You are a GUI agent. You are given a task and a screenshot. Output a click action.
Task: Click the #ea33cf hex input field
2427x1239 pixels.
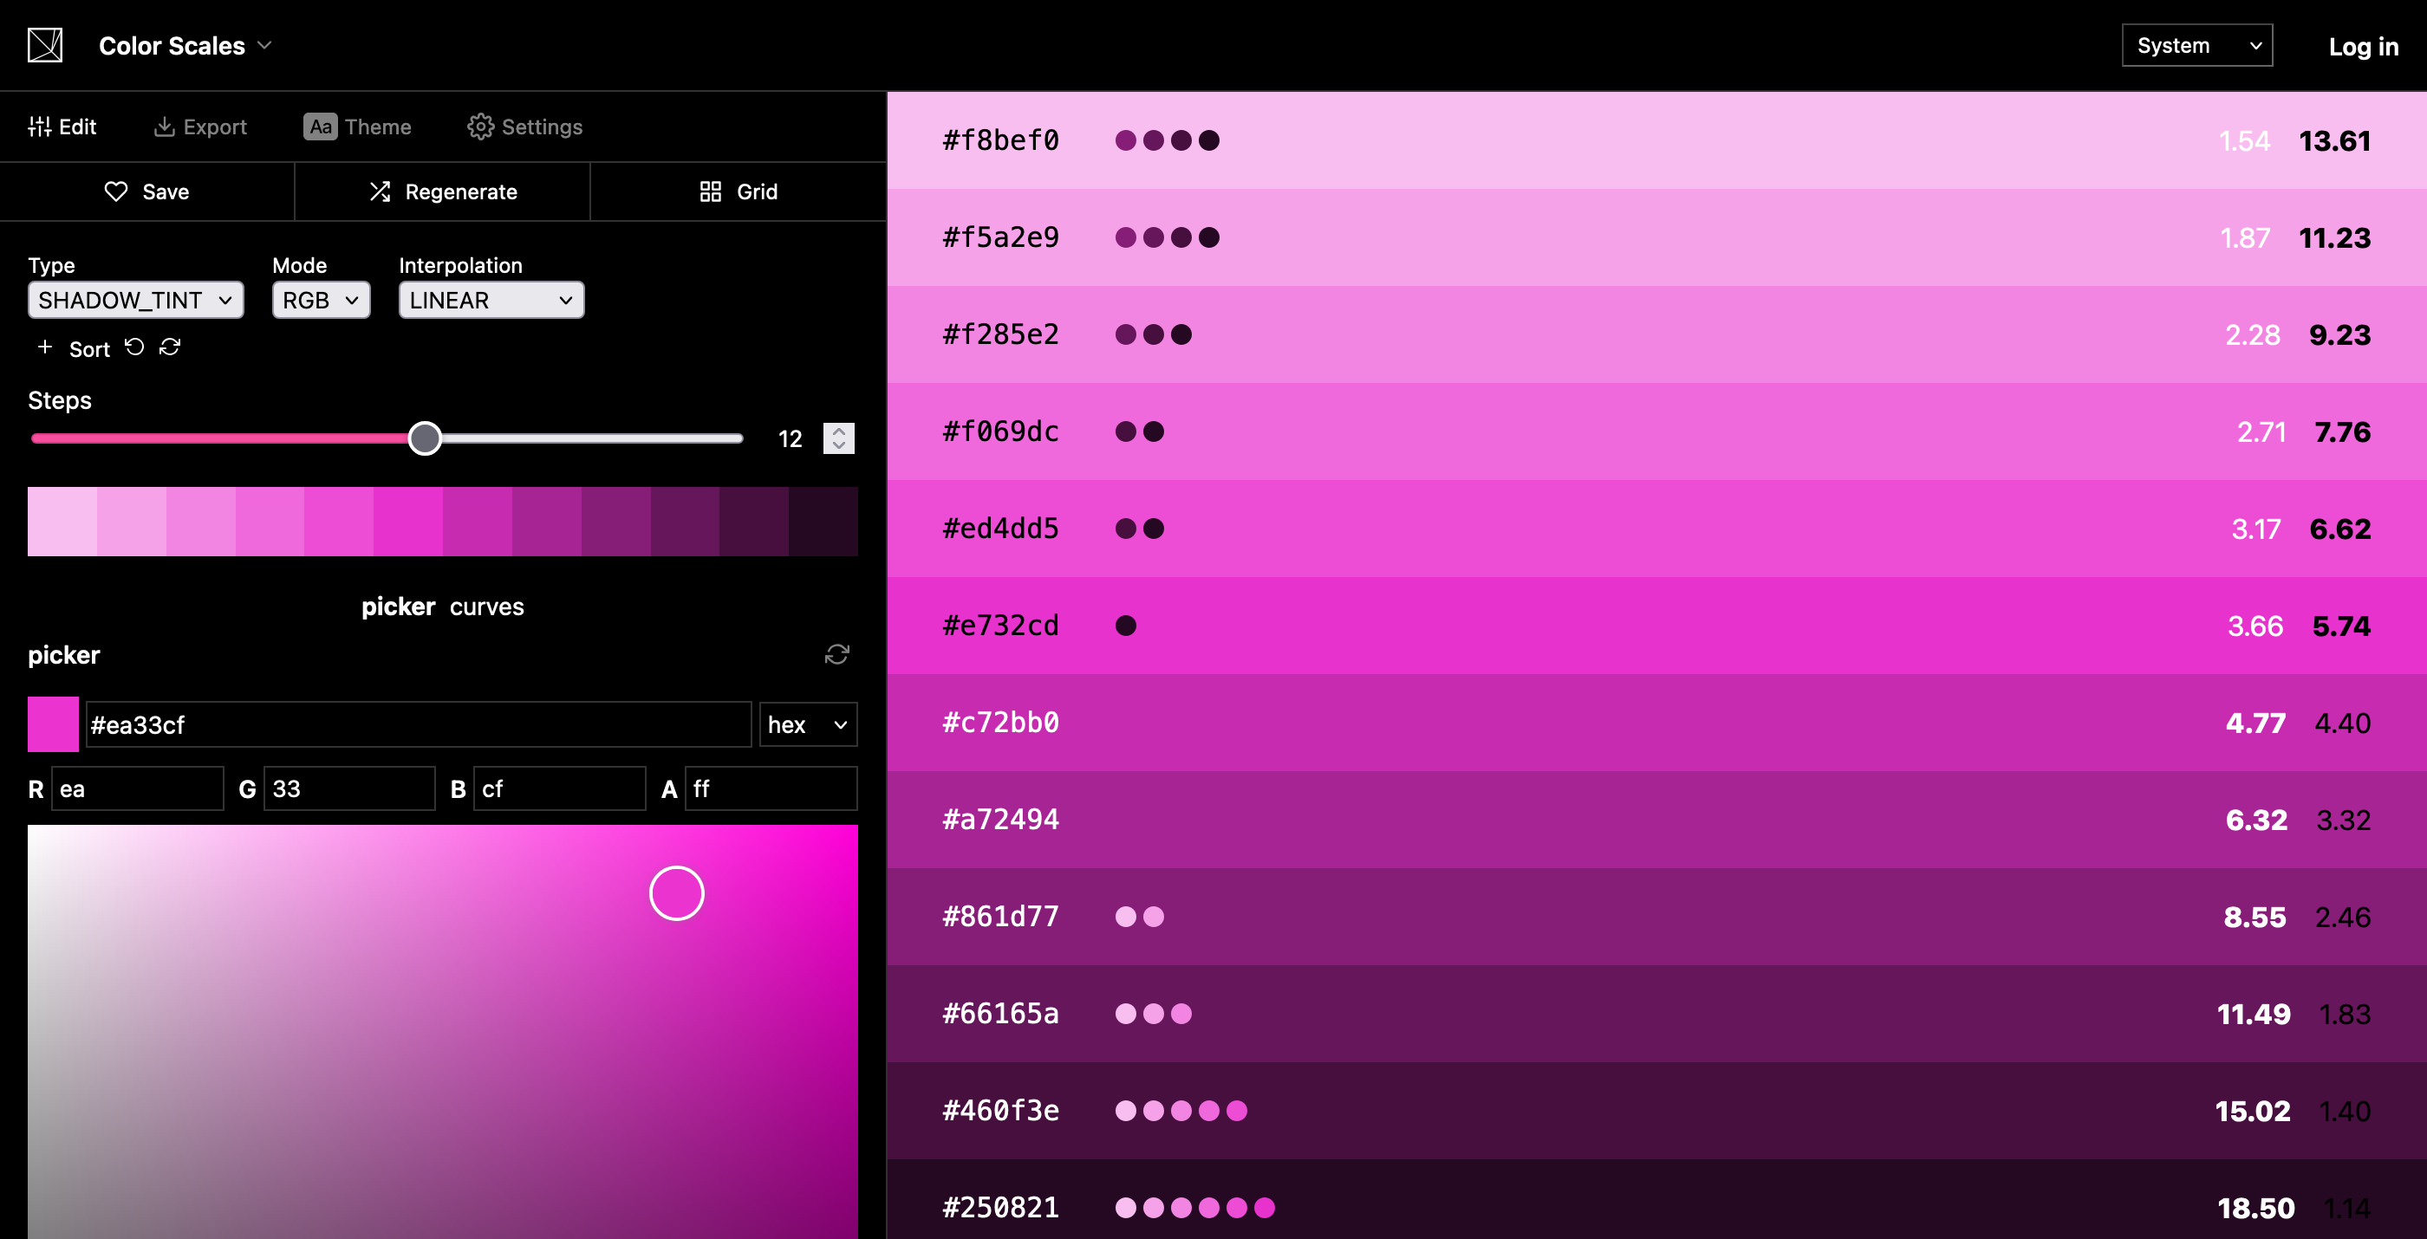tap(419, 724)
